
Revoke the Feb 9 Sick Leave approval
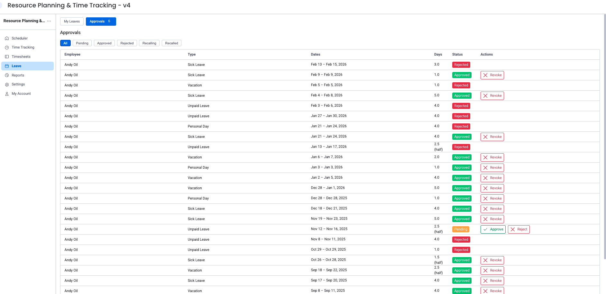click(492, 75)
